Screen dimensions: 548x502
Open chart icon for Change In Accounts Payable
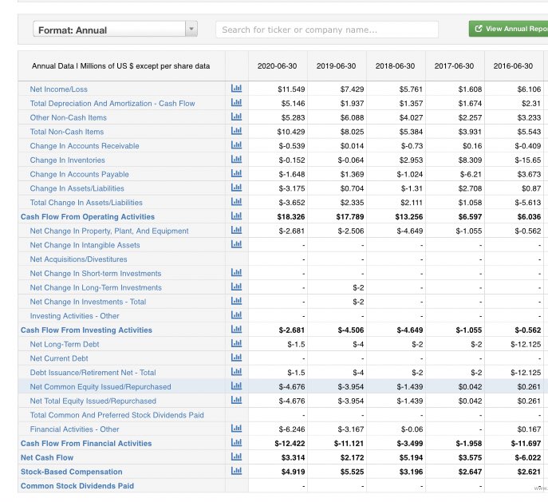236,173
